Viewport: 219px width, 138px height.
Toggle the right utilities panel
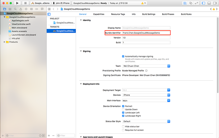click(215, 3)
